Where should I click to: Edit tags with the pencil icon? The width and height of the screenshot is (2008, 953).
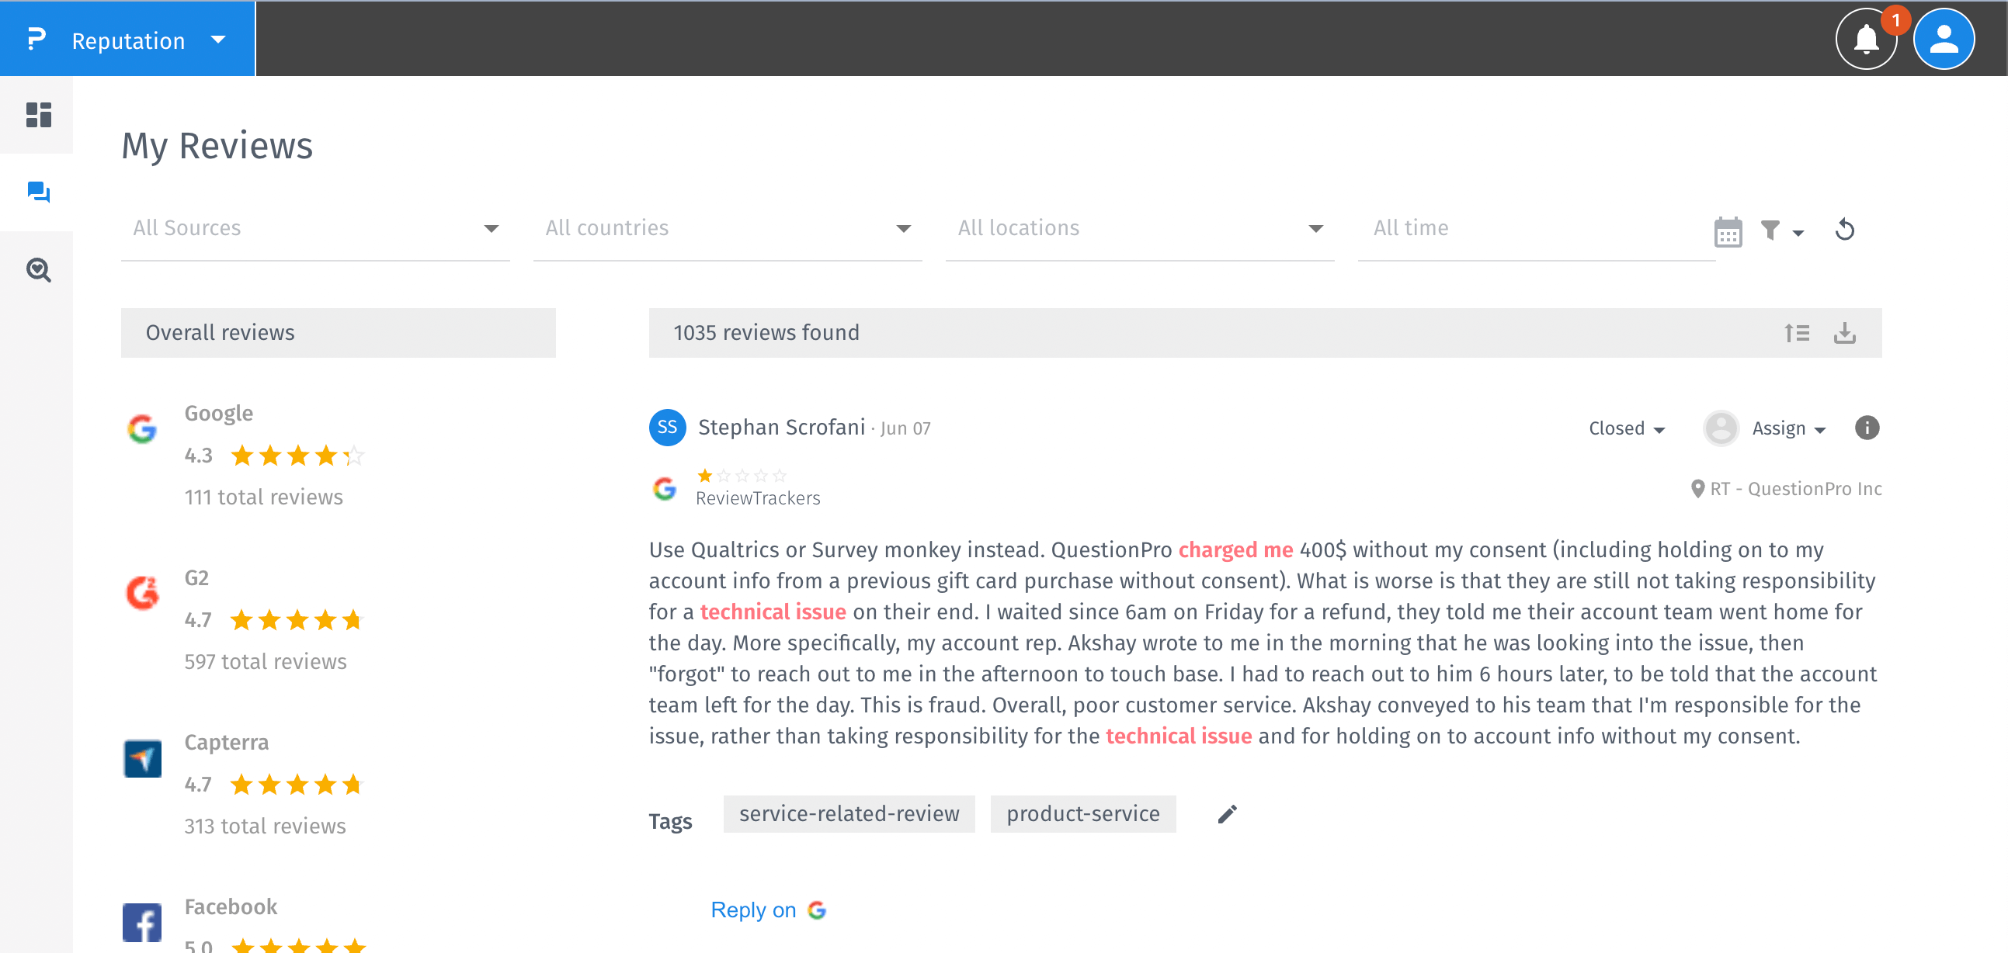(1227, 814)
